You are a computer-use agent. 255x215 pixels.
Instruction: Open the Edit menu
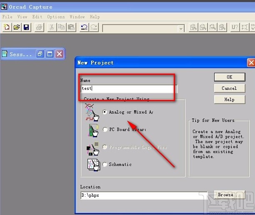click(37, 17)
